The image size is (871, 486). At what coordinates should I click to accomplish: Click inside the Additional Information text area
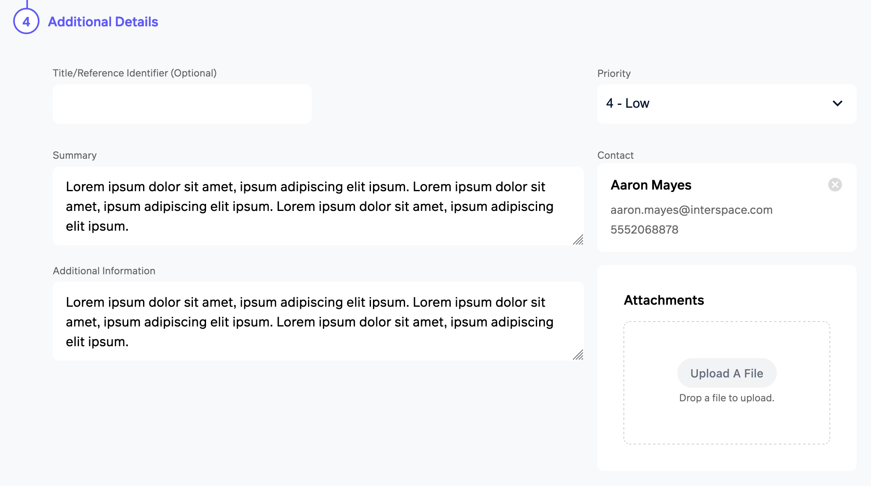pos(317,322)
